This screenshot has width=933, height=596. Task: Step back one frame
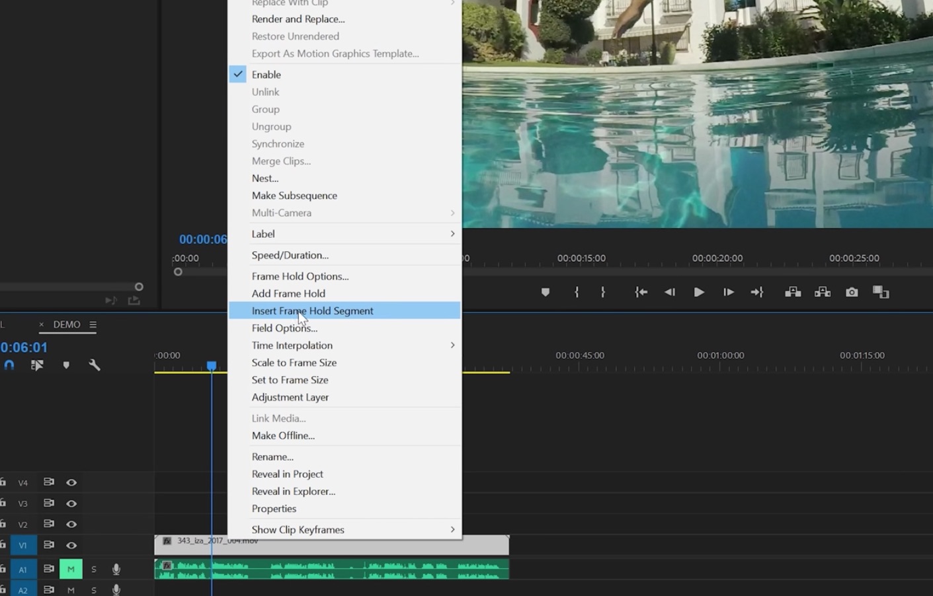(x=670, y=292)
